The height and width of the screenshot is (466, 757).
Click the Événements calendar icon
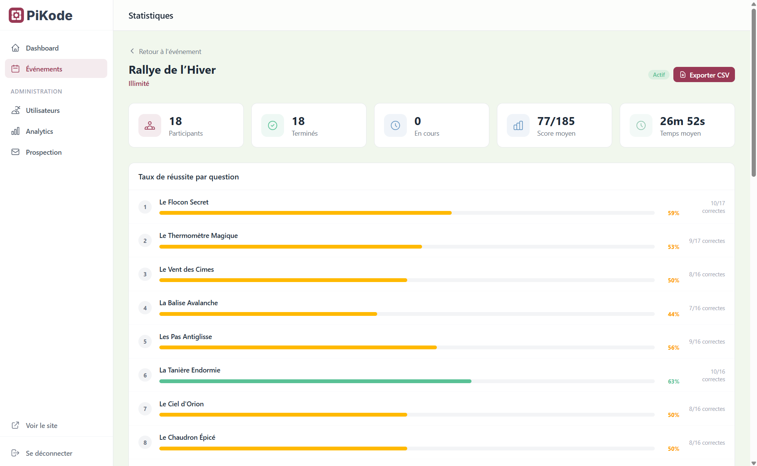(16, 69)
